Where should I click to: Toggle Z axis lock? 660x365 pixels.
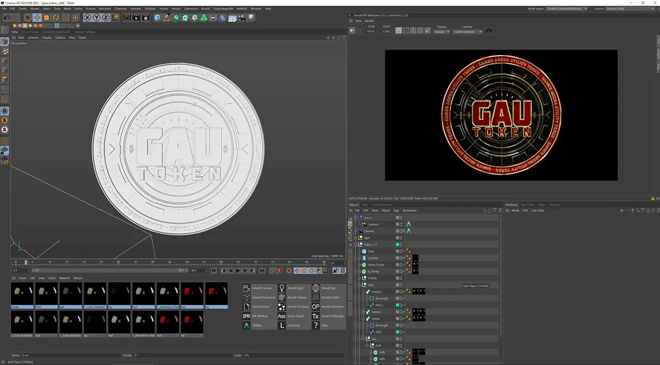tap(106, 18)
